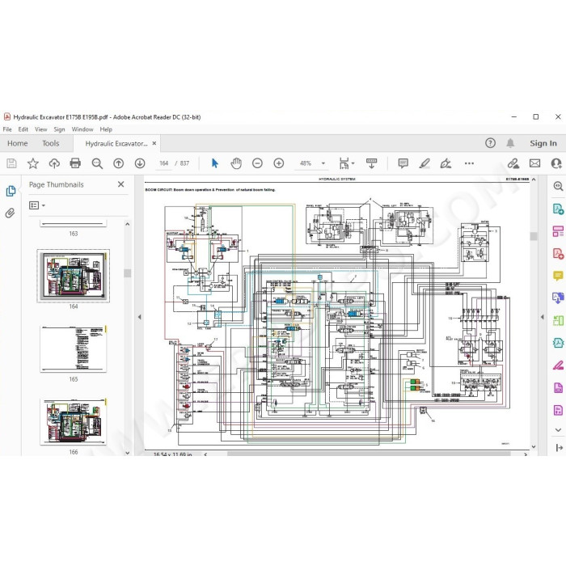566x566 pixels.
Task: Select the hand pan tool
Action: [x=236, y=163]
